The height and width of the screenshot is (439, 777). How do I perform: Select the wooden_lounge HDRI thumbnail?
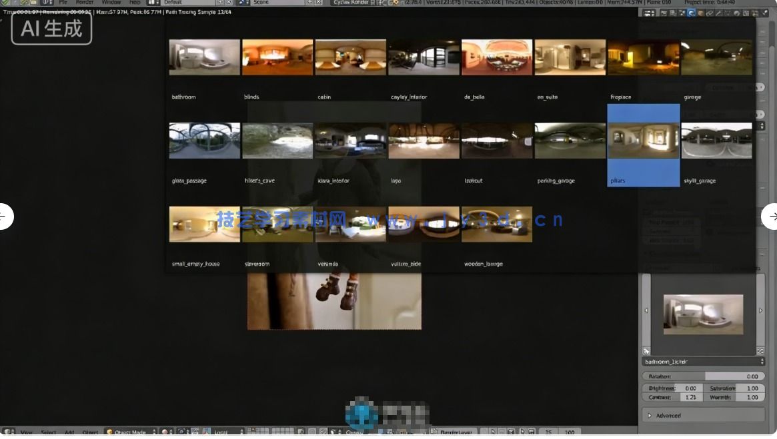(x=497, y=224)
